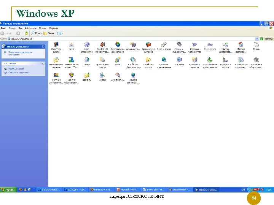Open the Windows Update sidebar link

pyautogui.click(x=16, y=69)
